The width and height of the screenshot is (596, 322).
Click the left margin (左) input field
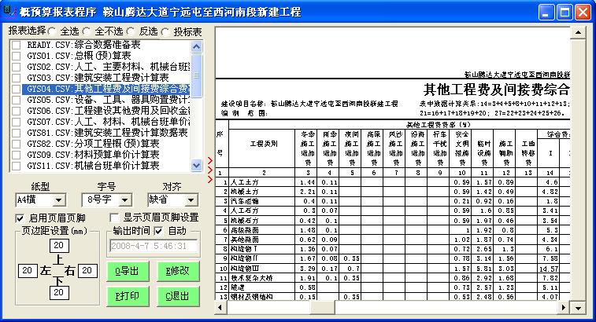click(x=28, y=270)
